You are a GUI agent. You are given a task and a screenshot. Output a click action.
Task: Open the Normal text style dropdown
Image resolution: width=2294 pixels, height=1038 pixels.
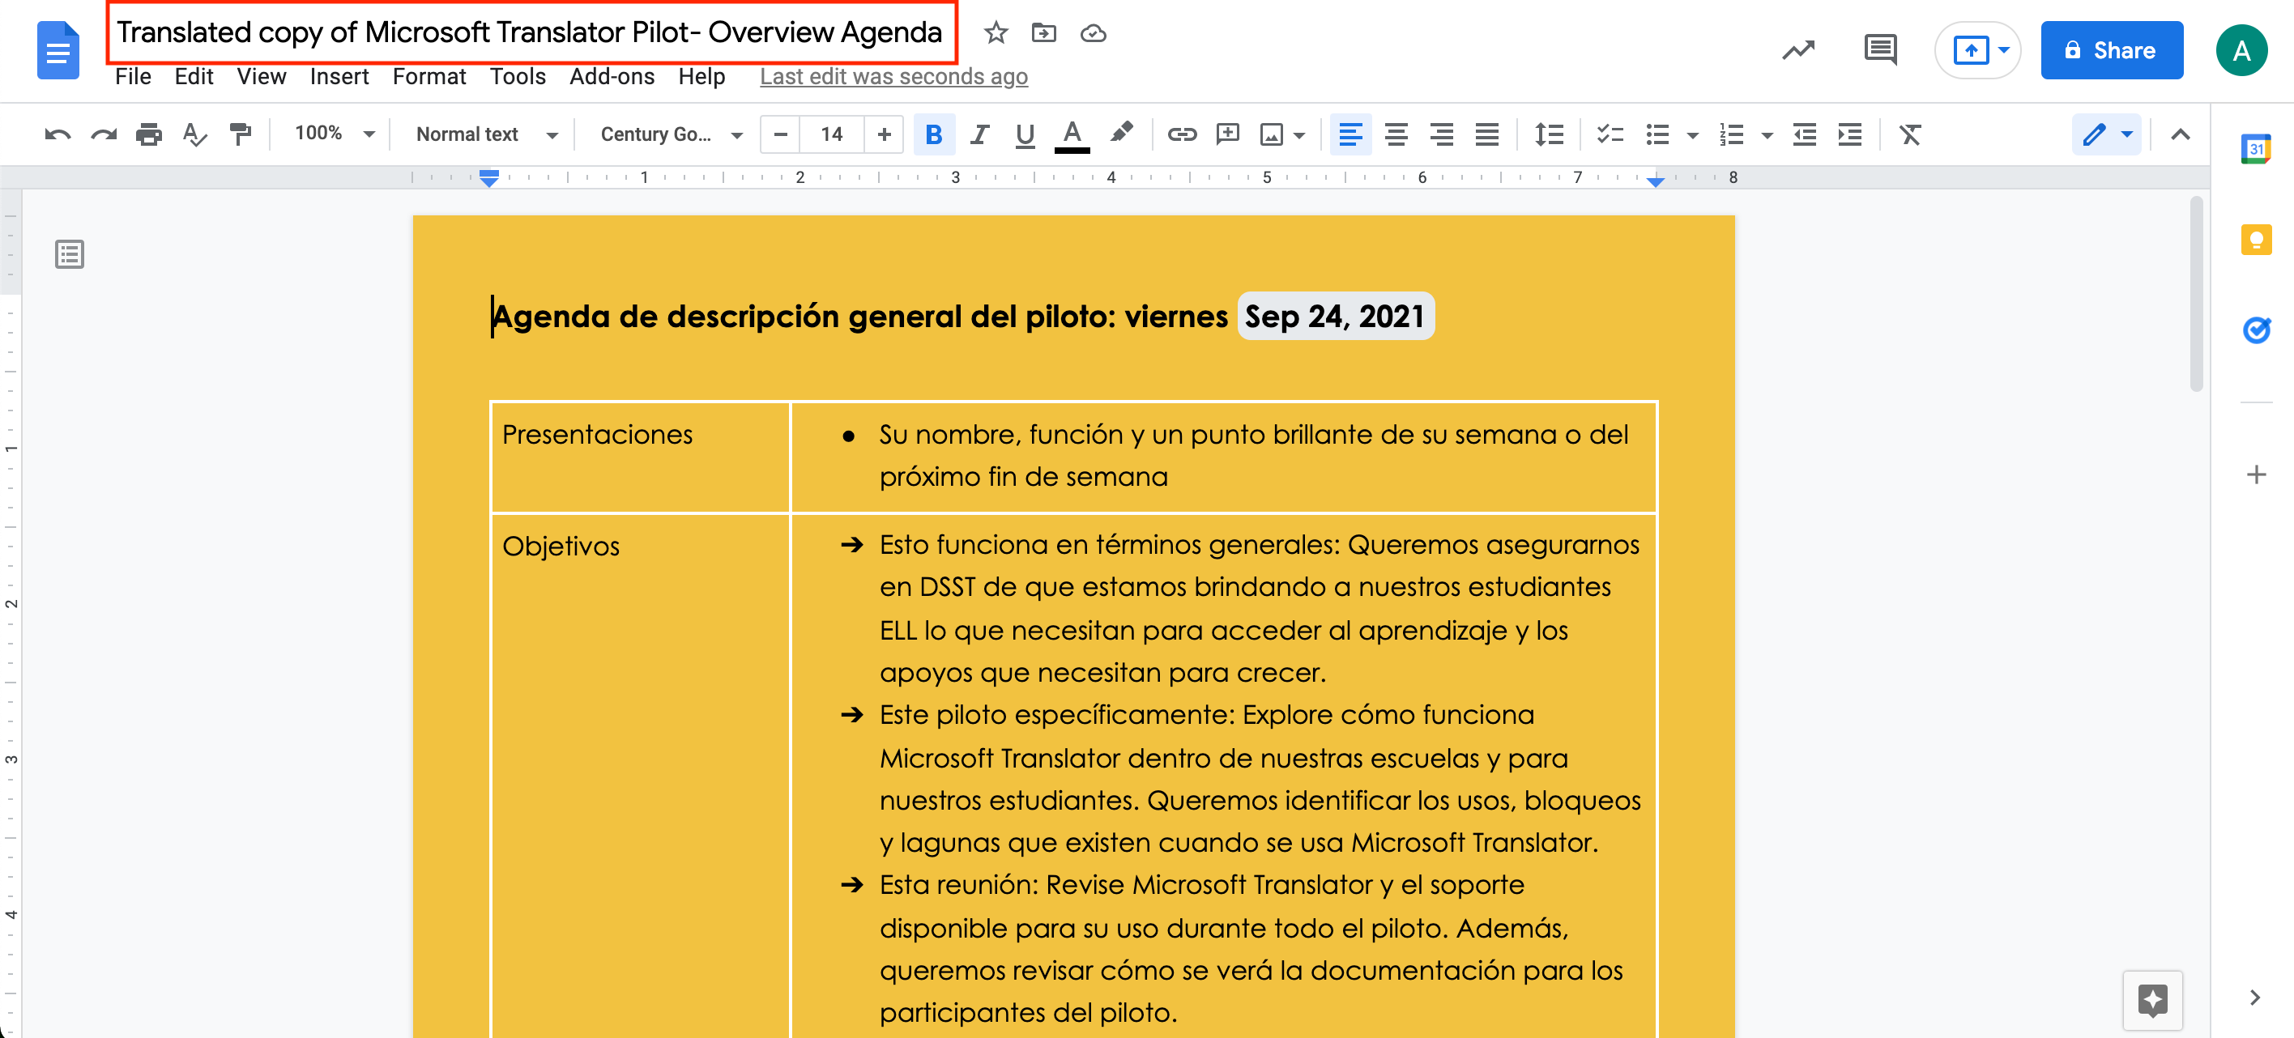[487, 134]
